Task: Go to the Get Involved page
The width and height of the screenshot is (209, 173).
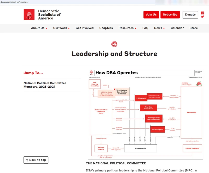Action: (x=85, y=28)
